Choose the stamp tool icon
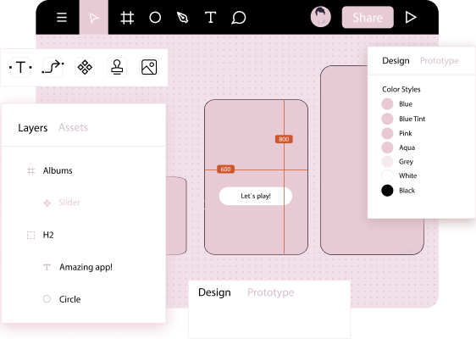 tap(117, 67)
